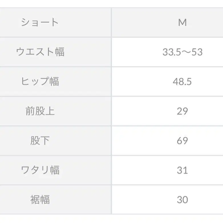The image size is (223, 223).
Task: Click the ウエスト幅 row label
Action: click(x=40, y=52)
